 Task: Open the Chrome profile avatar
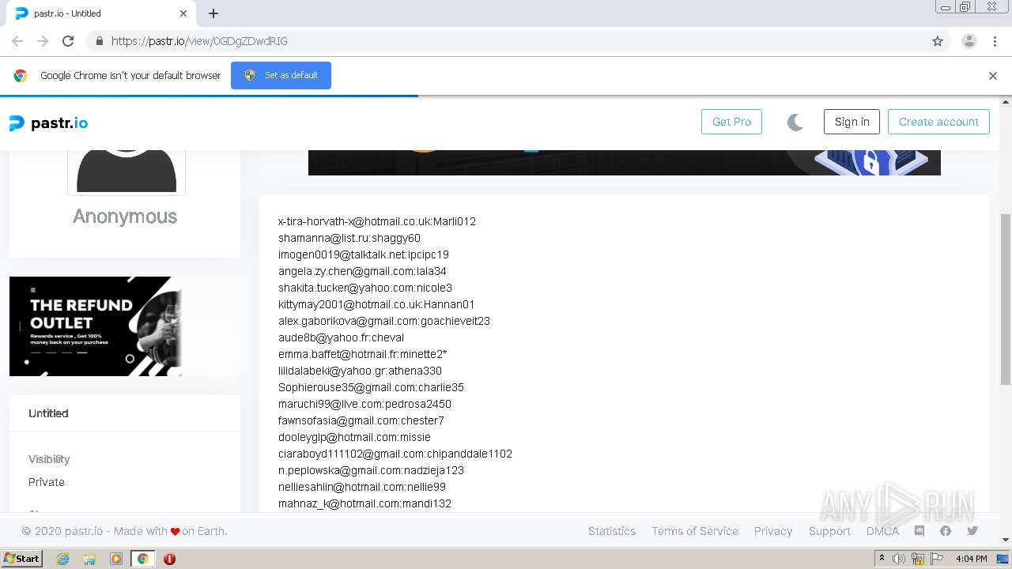(969, 41)
